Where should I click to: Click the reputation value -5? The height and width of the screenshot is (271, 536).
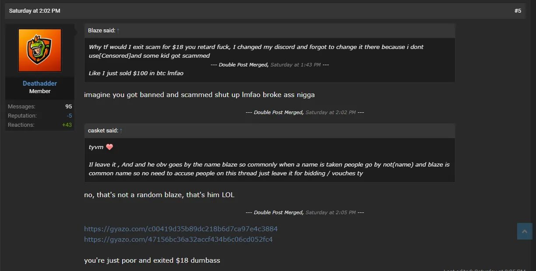(69, 116)
